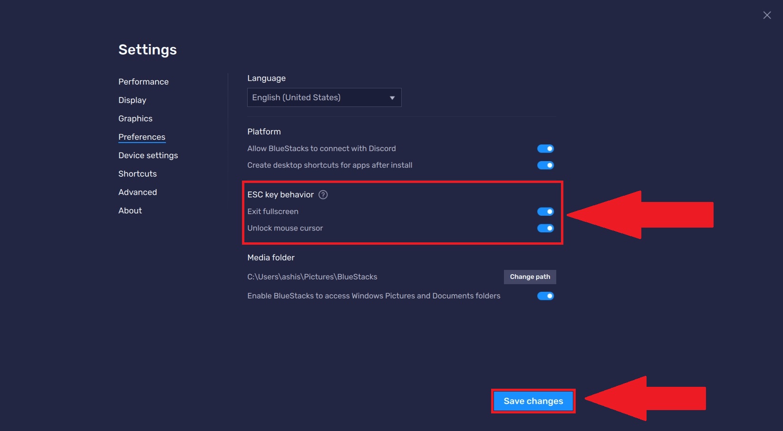Click the media folder path text

pyautogui.click(x=312, y=277)
